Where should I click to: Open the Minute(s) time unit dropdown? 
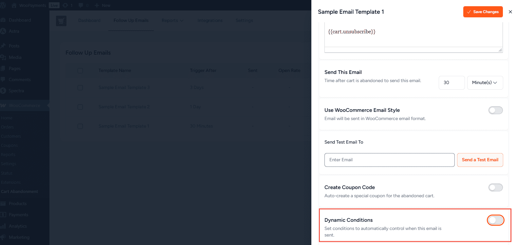485,83
